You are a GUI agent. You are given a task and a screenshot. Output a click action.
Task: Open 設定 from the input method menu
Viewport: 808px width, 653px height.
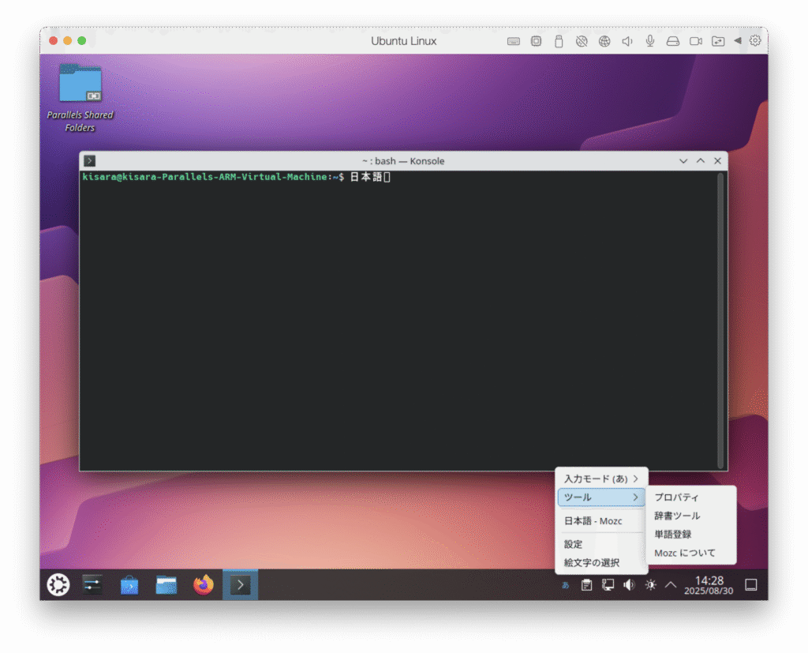(x=600, y=544)
